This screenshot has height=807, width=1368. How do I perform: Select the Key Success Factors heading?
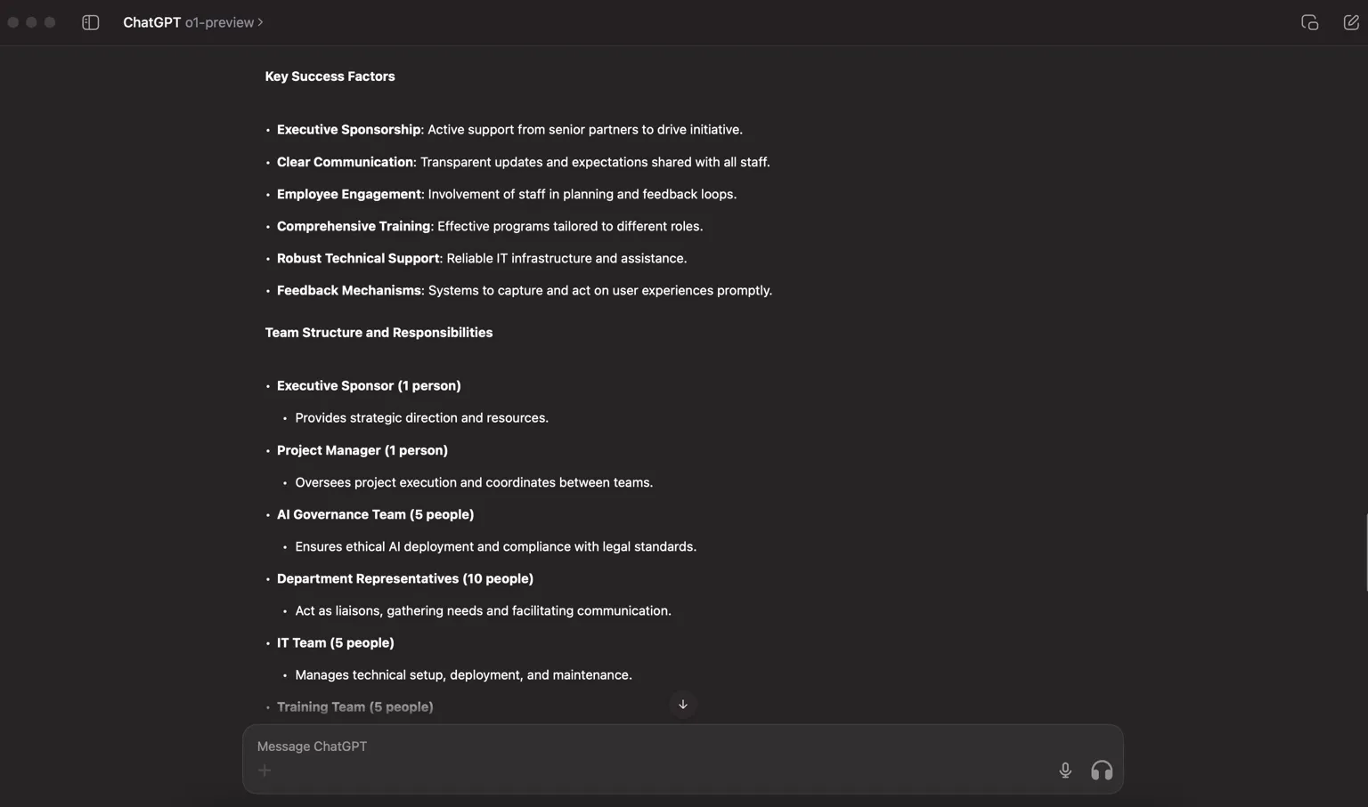pos(330,77)
